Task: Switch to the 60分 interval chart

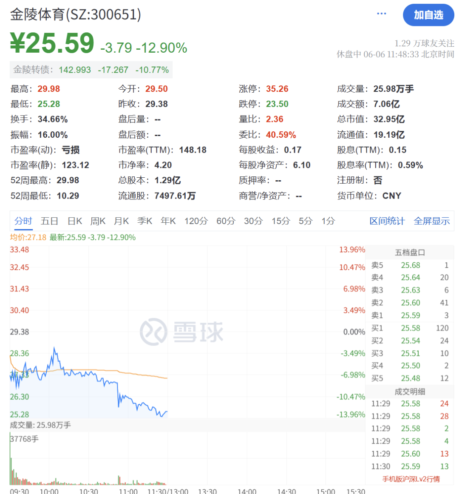Action: pyautogui.click(x=225, y=221)
